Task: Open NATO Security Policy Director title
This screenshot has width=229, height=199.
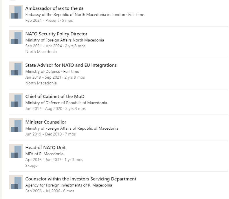Action: click(56, 34)
